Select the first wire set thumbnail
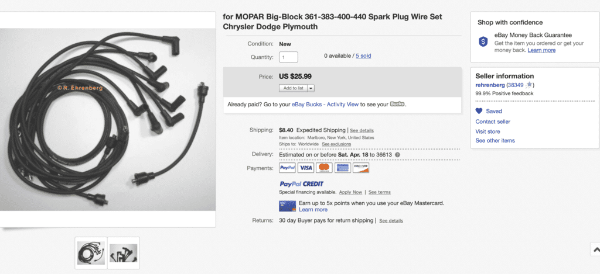 91,253
